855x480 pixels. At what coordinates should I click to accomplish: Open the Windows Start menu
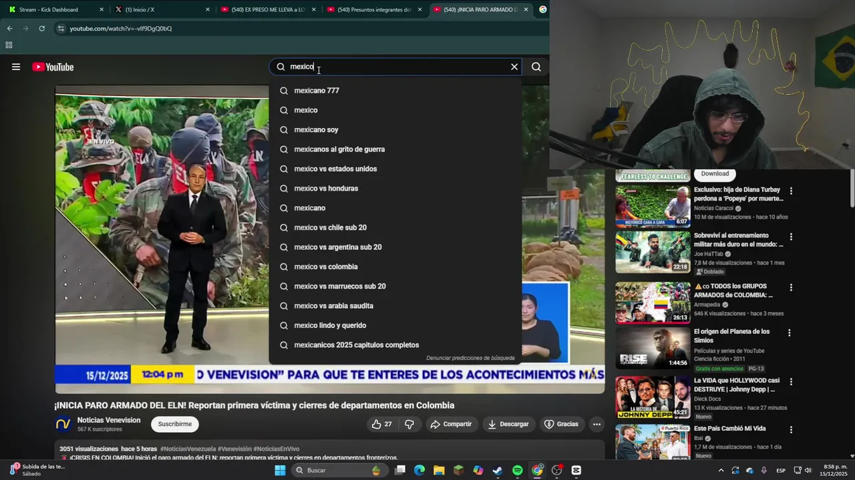click(280, 470)
